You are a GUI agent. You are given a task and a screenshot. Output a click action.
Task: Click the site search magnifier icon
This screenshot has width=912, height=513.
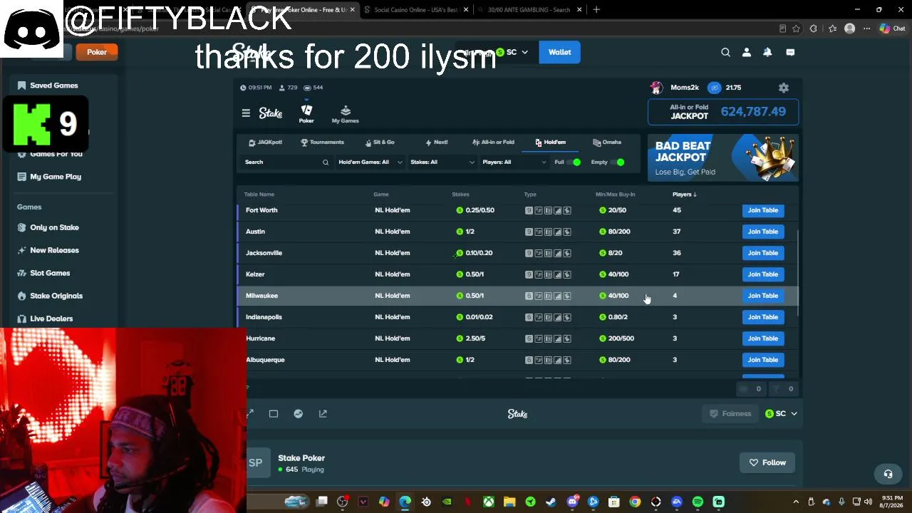[725, 52]
